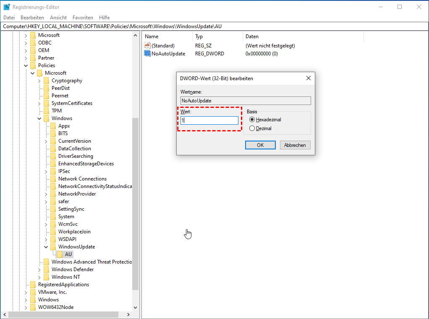
Task: Select the EnhancedStorageDevices tree item
Action: point(86,164)
